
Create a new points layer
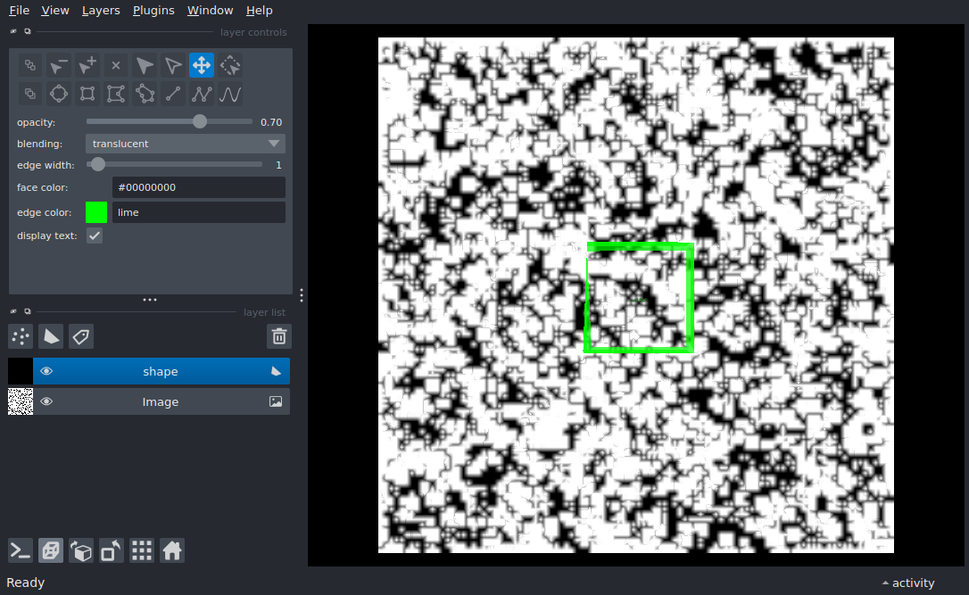pos(21,336)
